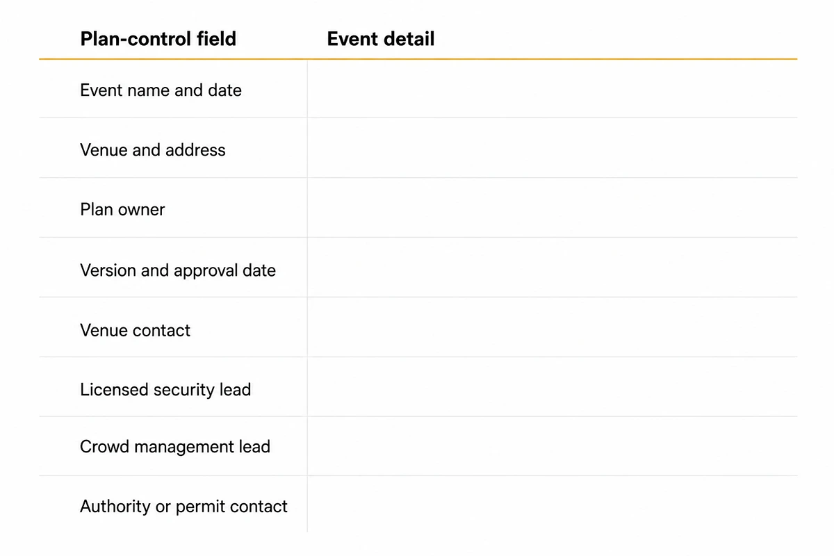Viewport: 834px width, 556px height.
Task: Select the Crowd management lead label
Action: point(175,447)
